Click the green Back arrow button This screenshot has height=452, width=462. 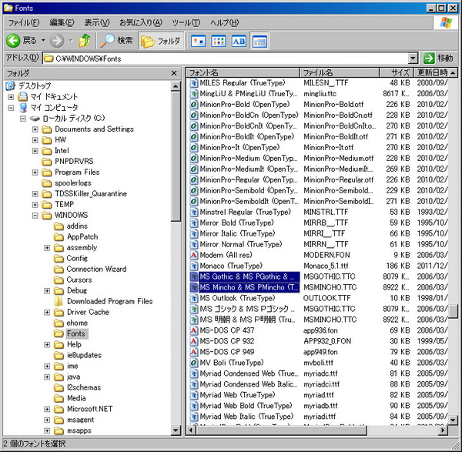pyautogui.click(x=13, y=40)
